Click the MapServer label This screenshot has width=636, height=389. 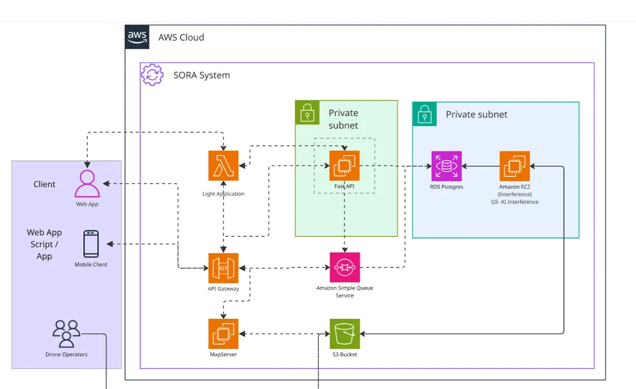(x=224, y=354)
